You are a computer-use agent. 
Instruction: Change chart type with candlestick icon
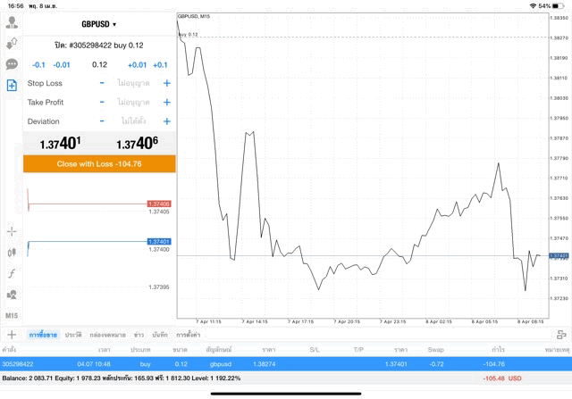pos(12,252)
